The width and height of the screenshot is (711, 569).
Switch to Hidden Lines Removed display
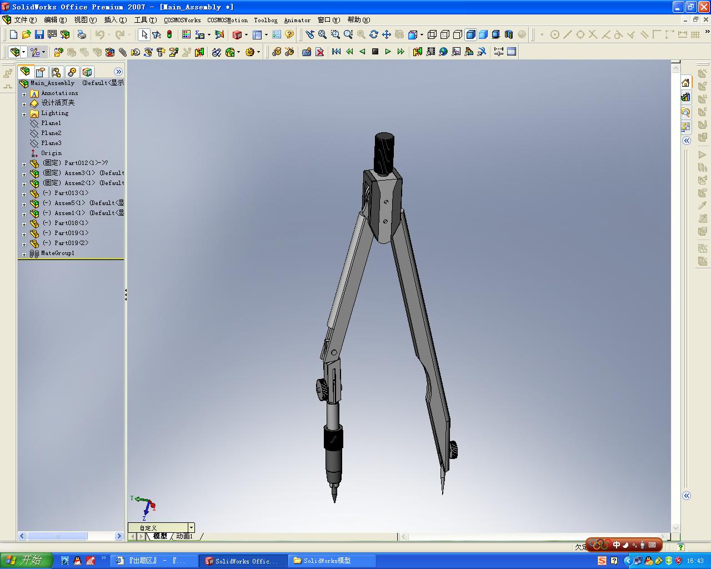click(458, 34)
